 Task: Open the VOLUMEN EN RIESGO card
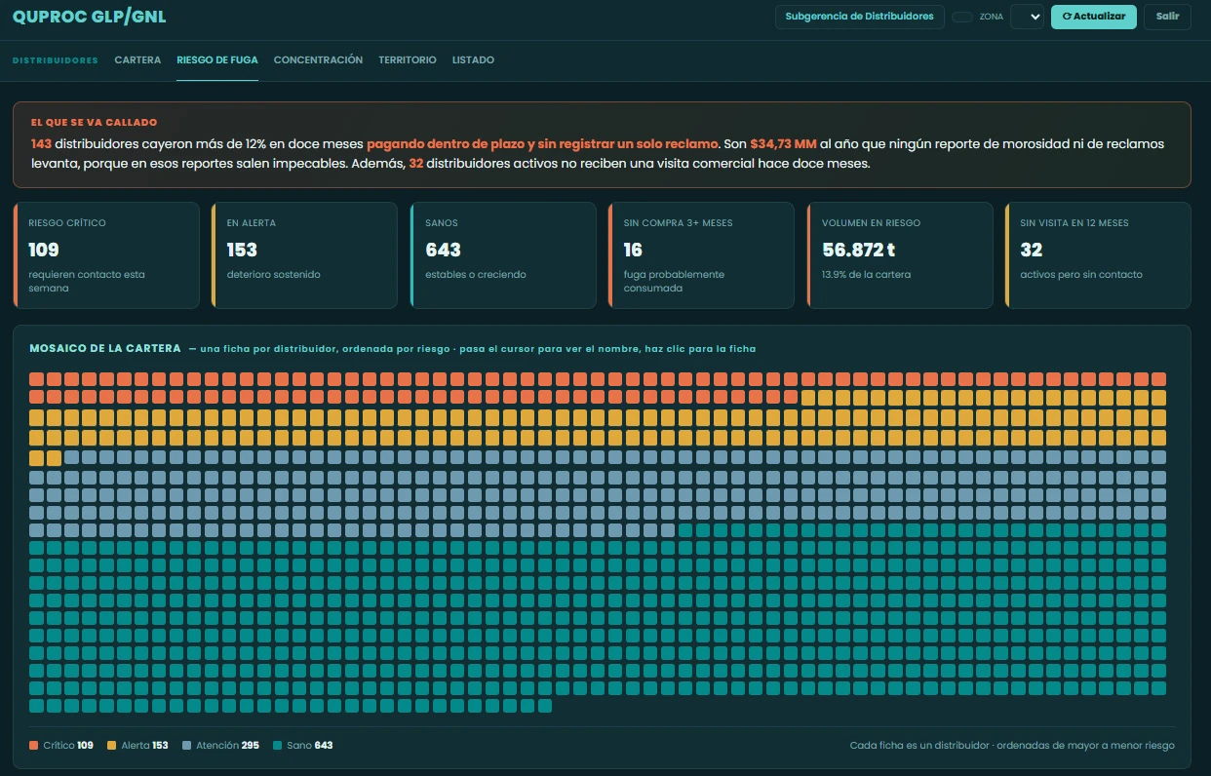pyautogui.click(x=900, y=255)
